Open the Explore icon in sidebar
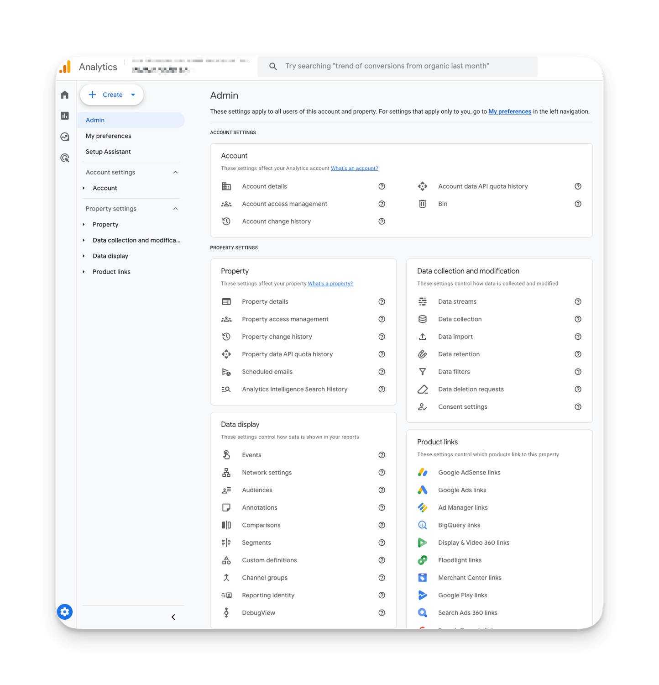 tap(65, 137)
